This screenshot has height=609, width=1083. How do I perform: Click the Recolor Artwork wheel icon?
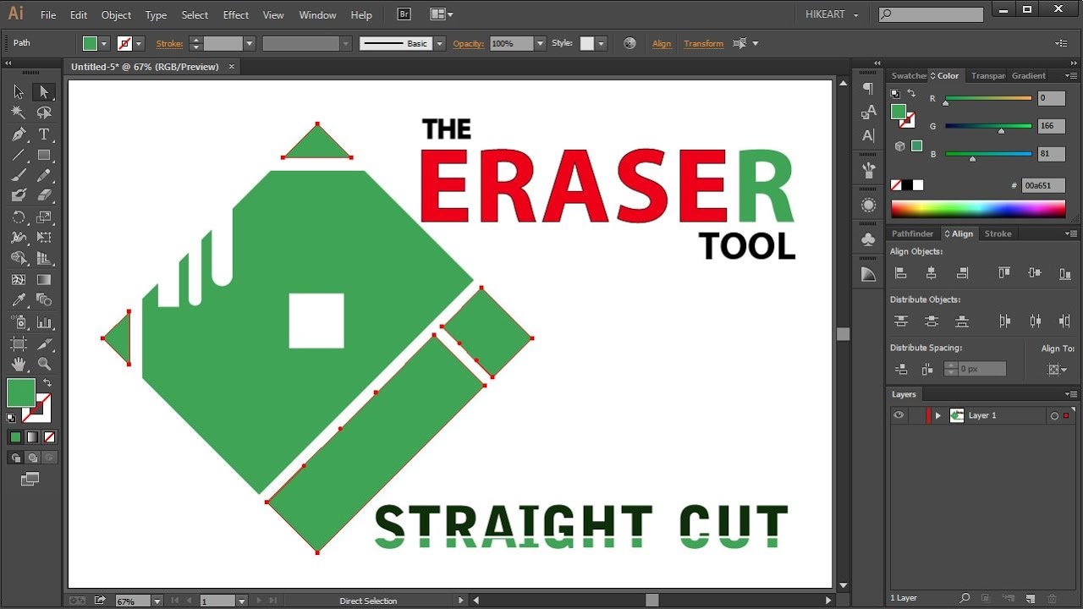[x=629, y=43]
